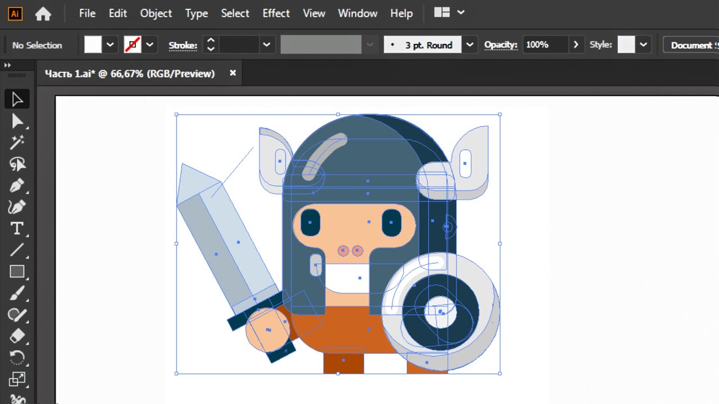Activate the Paintbrush tool
719x404 pixels.
[17, 293]
